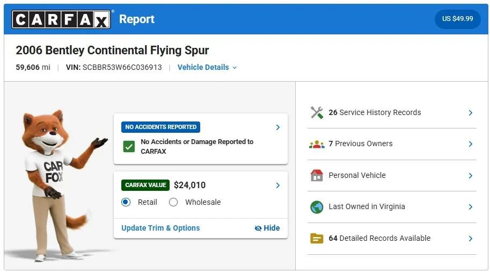Click Update Trim & Options link

pos(160,228)
